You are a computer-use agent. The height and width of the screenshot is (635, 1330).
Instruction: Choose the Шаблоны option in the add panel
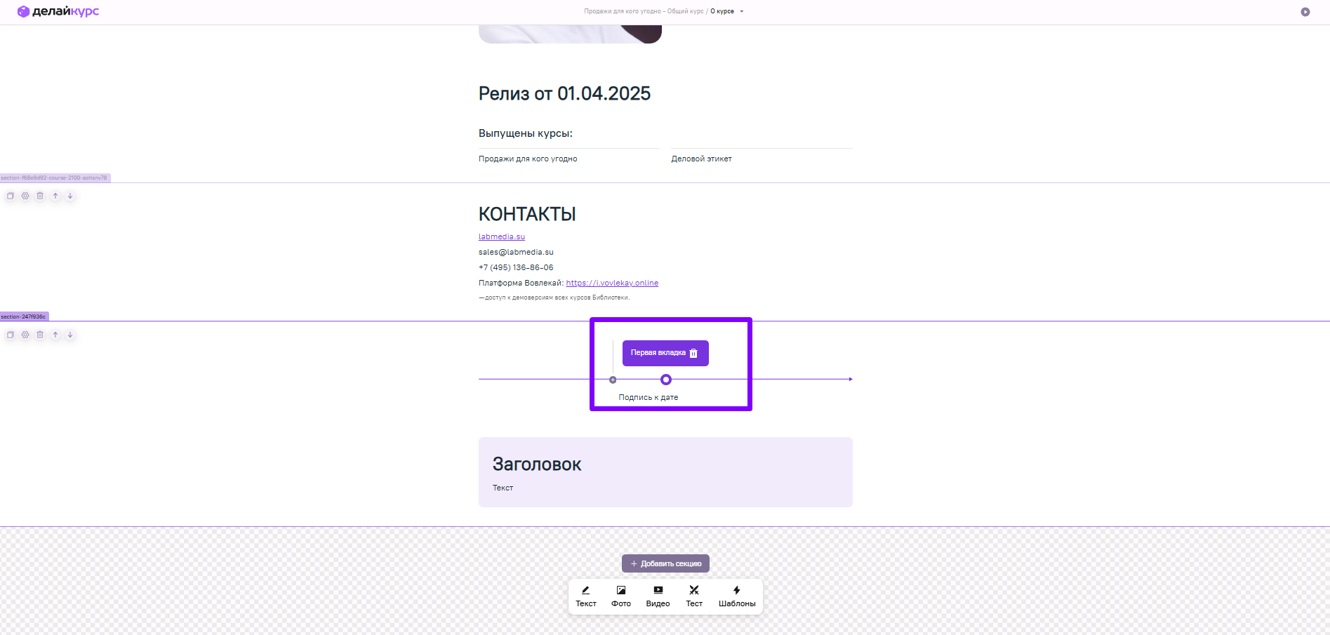point(736,596)
